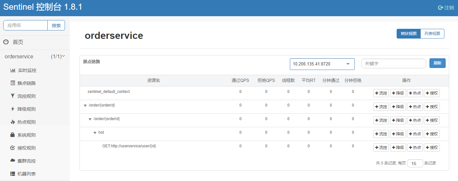Collapse the nested /order/{orderId} tree node

click(x=90, y=119)
